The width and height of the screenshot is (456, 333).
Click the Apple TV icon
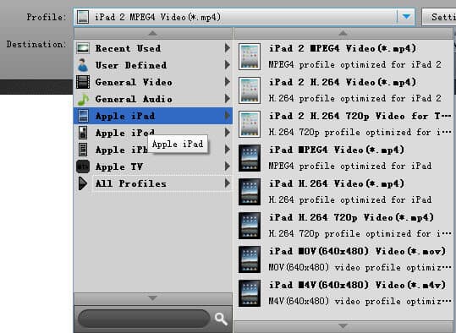tap(83, 166)
